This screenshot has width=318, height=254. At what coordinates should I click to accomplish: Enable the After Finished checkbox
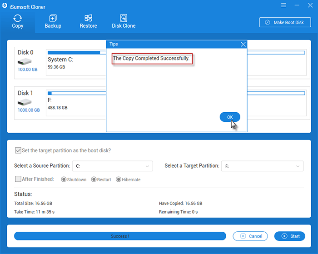[18, 179]
